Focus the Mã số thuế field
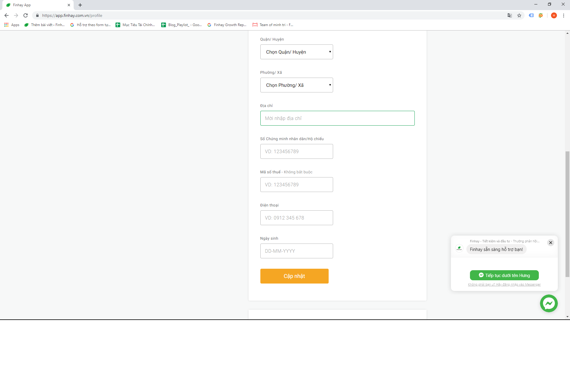Screen dimensions: 570x365 pos(297,185)
